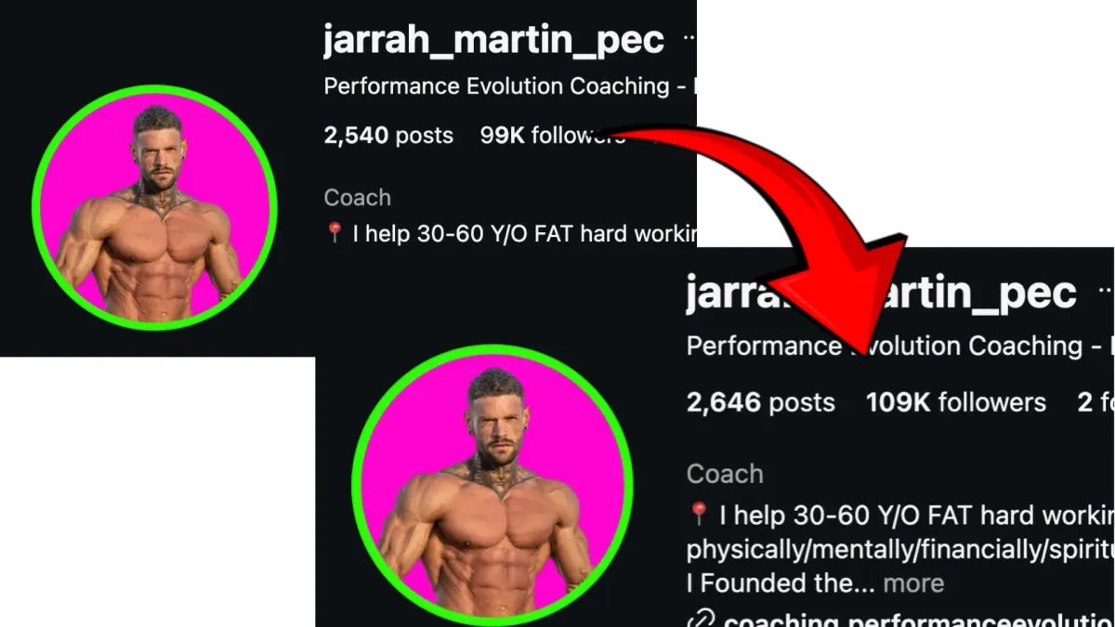Click the top jarrah_martin_pec username heading
The image size is (1115, 627).
coord(494,40)
